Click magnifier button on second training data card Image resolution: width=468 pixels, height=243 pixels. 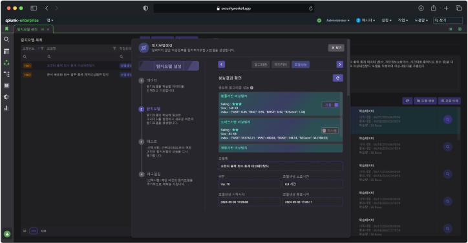(447, 147)
